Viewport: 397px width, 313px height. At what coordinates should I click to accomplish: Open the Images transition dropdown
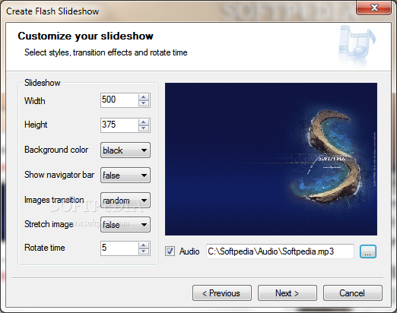point(125,201)
